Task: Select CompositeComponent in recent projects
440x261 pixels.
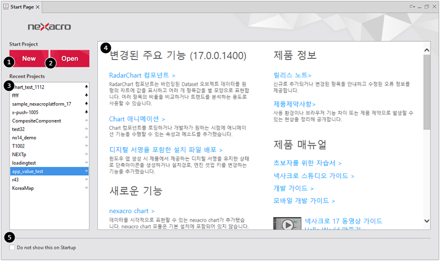Action: pyautogui.click(x=49, y=121)
